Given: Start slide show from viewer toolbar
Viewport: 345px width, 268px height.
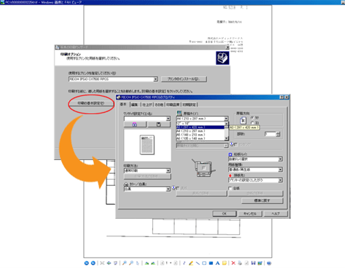Looking at the screenshot, I should pyautogui.click(x=115, y=263).
